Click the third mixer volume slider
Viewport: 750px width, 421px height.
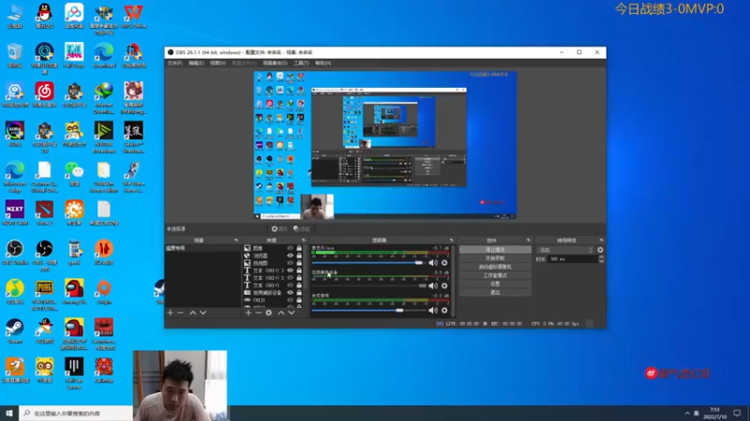(367, 311)
